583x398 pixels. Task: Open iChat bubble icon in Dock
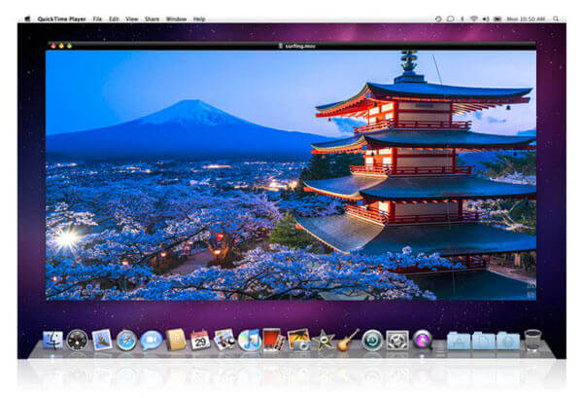coord(152,340)
